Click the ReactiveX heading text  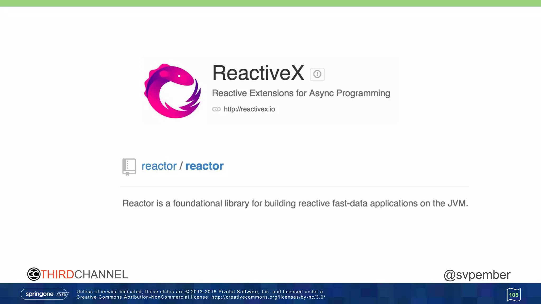click(258, 73)
